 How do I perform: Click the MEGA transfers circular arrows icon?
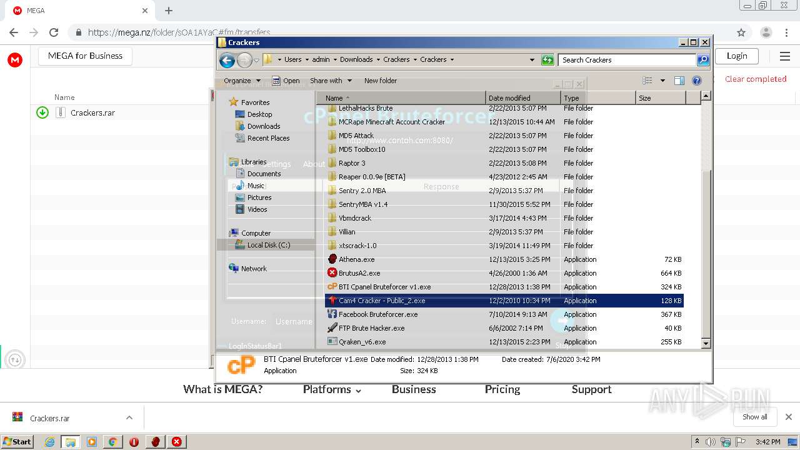15,360
